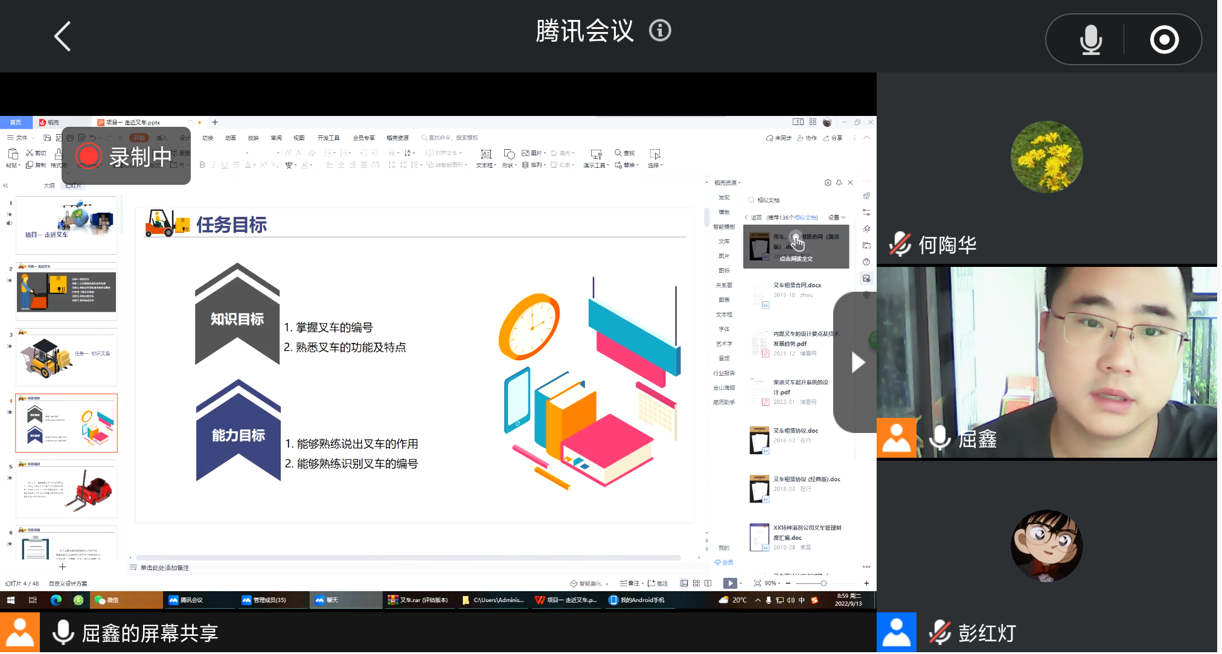Collapse the ribbon with the up chevron
The width and height of the screenshot is (1222, 654).
[866, 138]
